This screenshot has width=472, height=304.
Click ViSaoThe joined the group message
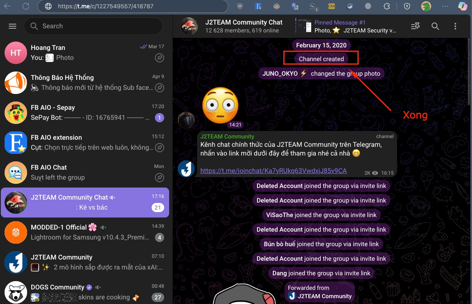tap(321, 215)
